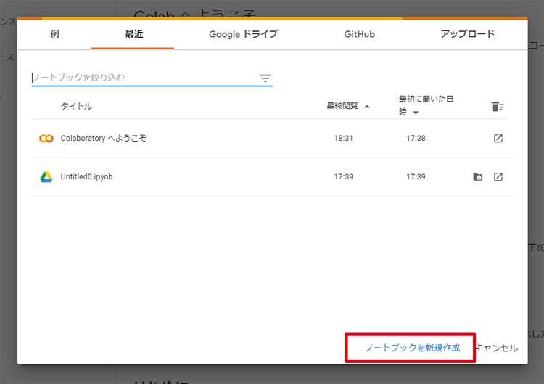Select the 最近 tab
This screenshot has height=384, width=544.
coord(133,34)
